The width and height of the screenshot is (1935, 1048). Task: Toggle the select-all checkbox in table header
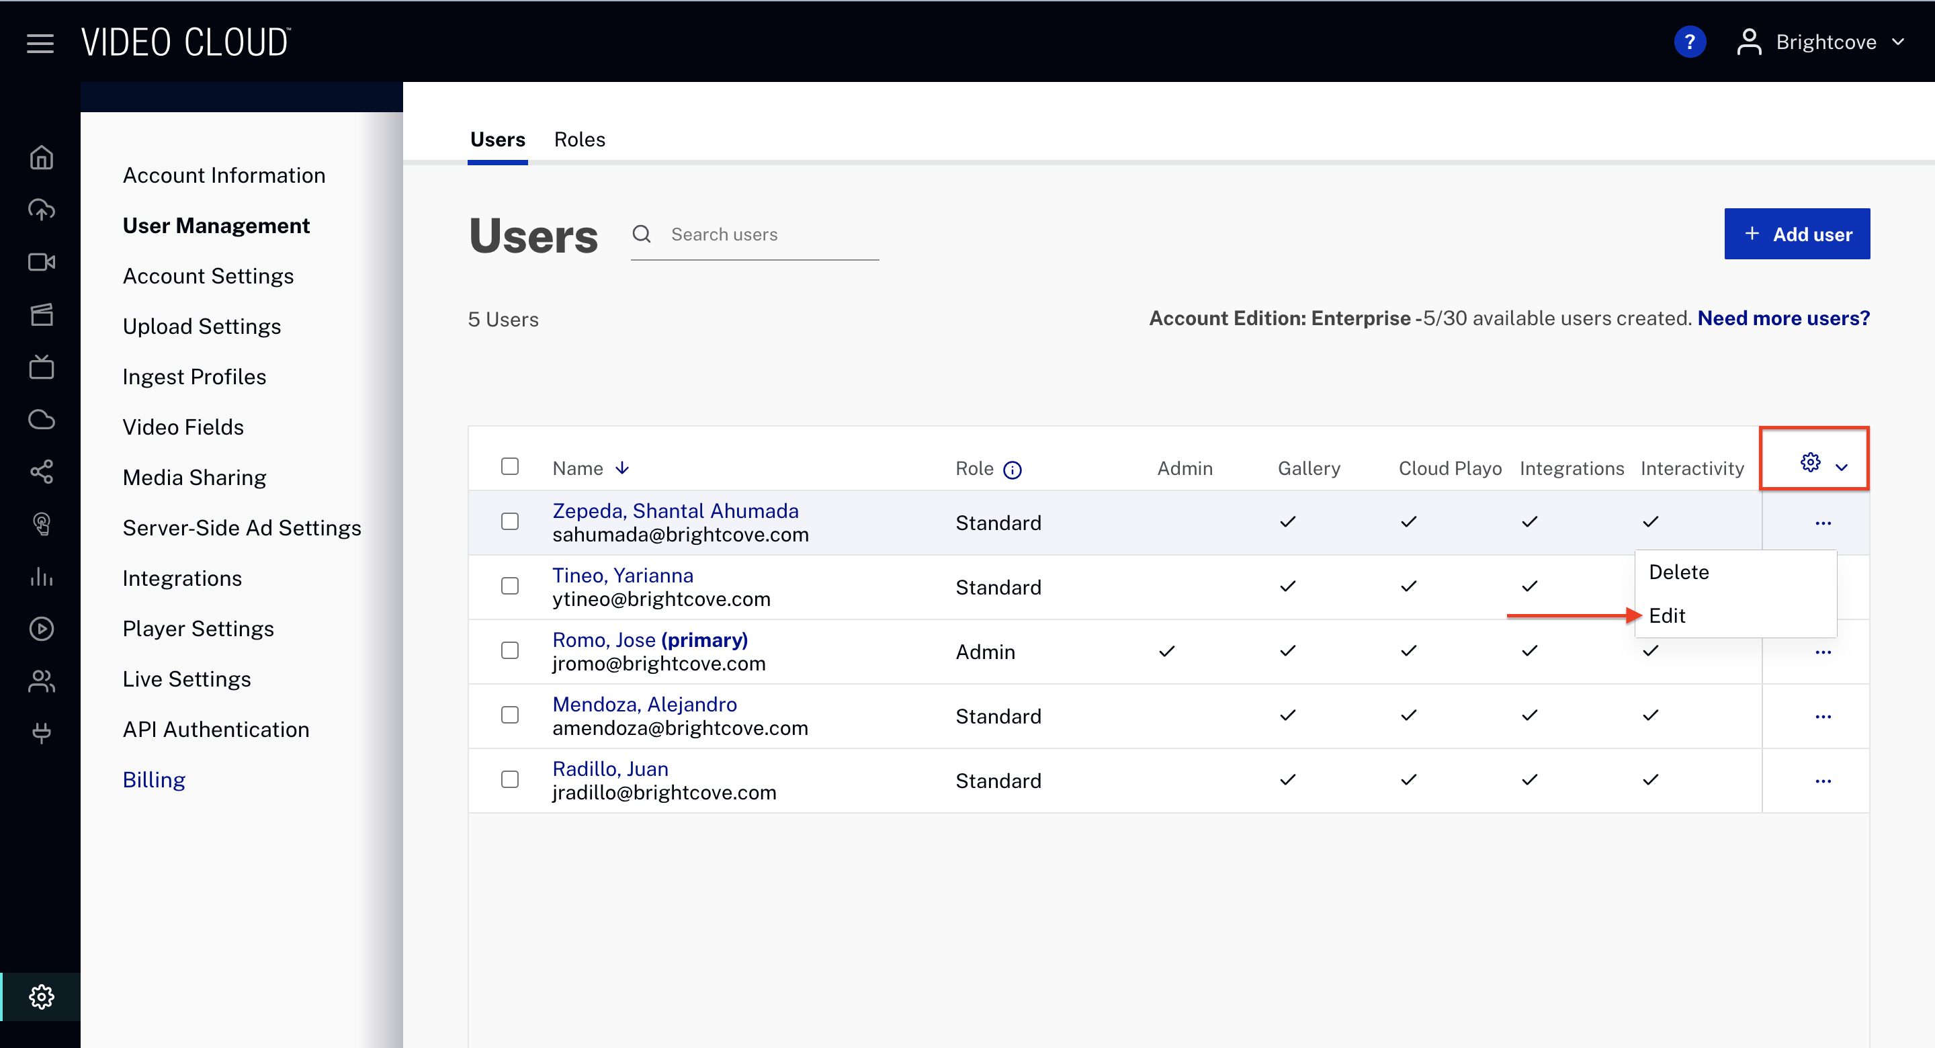[x=510, y=466]
